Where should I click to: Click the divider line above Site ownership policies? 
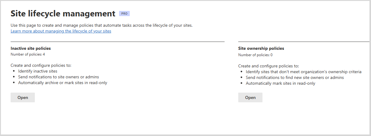point(303,42)
